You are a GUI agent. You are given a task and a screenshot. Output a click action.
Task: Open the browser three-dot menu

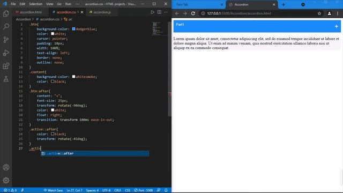point(338,13)
